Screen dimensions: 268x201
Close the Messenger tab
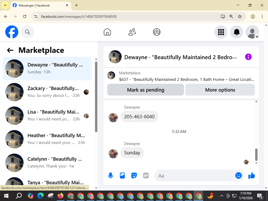coord(67,5)
